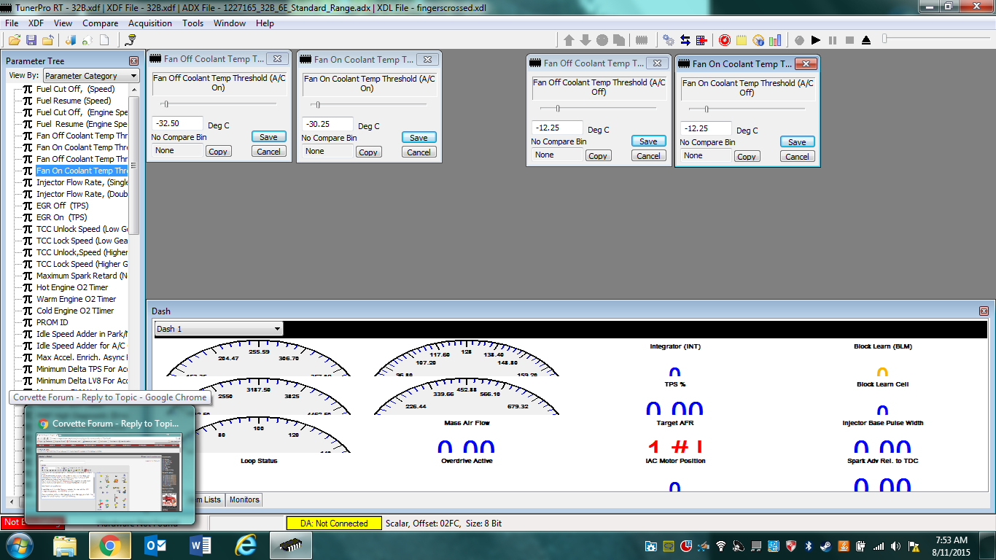Image resolution: width=996 pixels, height=560 pixels.
Task: Click the blue floppy disk save icon
Action: pyautogui.click(x=31, y=40)
